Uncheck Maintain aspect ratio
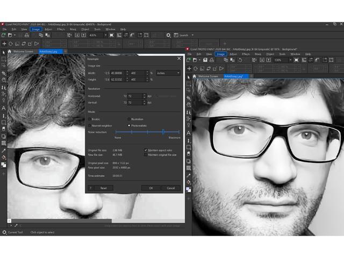The image size is (344, 258). (146, 150)
